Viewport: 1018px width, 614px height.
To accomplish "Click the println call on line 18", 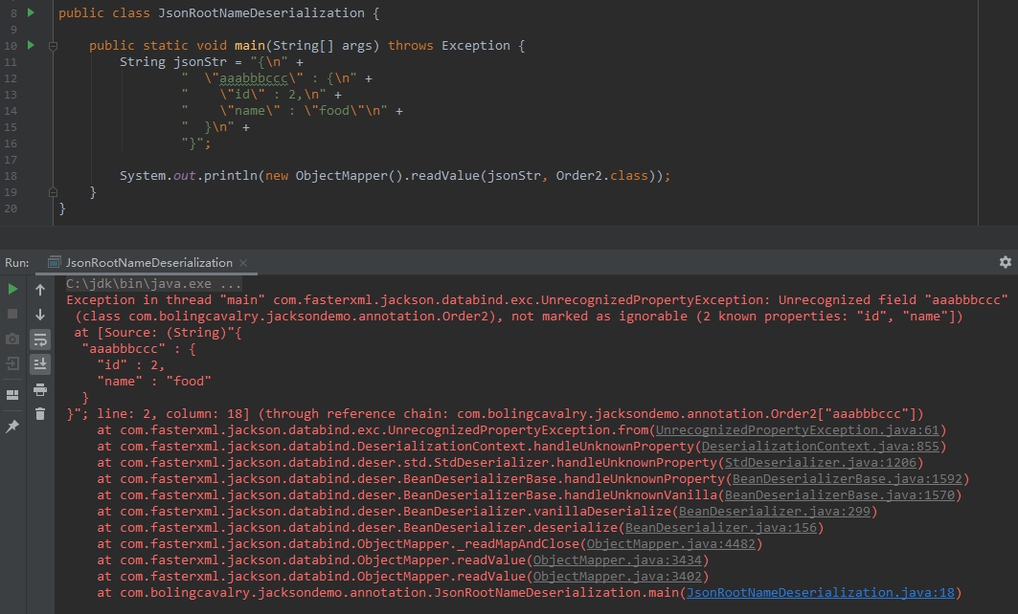I will click(x=231, y=176).
